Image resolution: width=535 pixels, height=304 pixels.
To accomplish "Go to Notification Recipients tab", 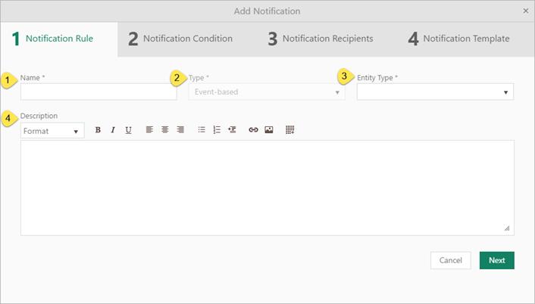I will tap(320, 39).
